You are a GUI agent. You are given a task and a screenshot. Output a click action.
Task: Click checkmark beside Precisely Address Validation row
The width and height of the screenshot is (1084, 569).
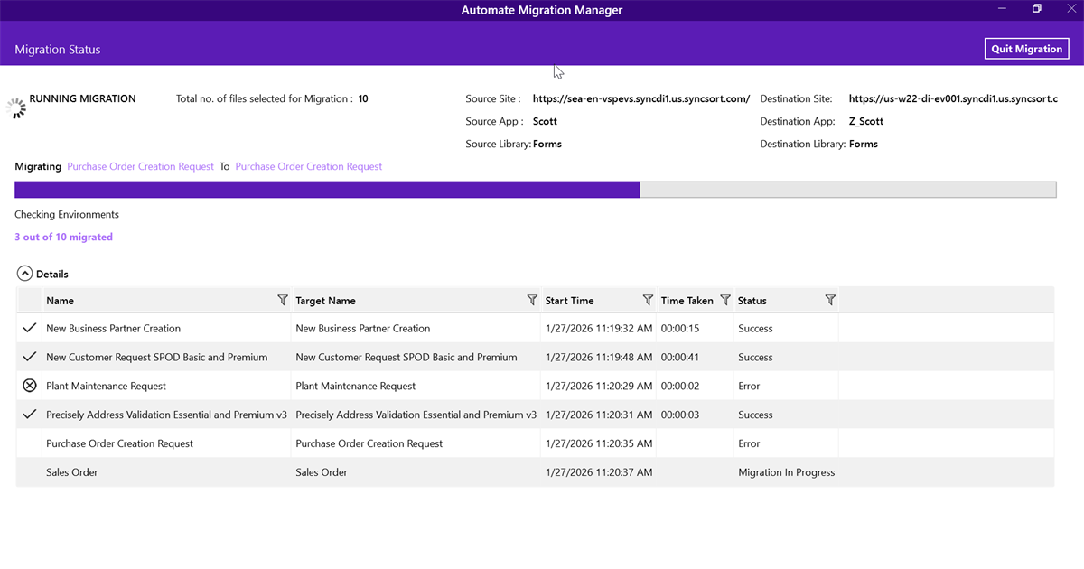click(x=29, y=415)
